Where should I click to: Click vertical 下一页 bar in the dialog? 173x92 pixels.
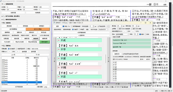click(x=109, y=60)
